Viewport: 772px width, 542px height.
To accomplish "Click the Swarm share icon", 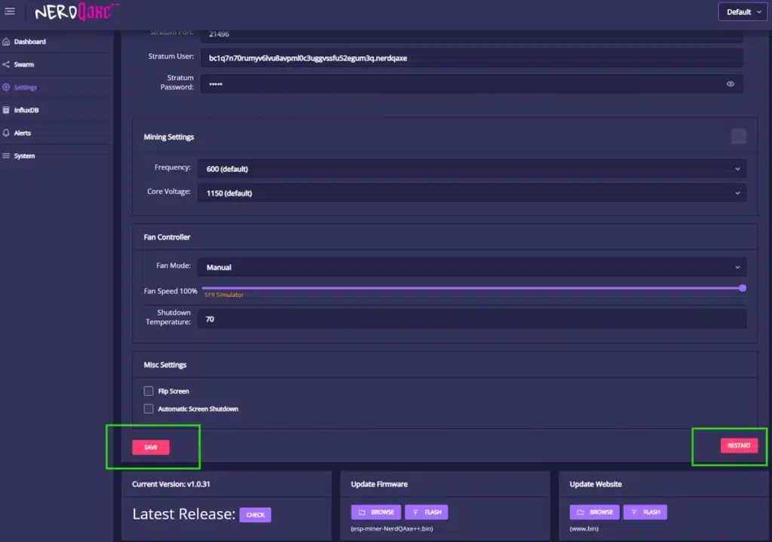I will [7, 65].
